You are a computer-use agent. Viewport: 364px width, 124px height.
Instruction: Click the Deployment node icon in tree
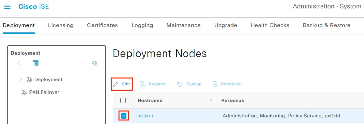[29, 79]
